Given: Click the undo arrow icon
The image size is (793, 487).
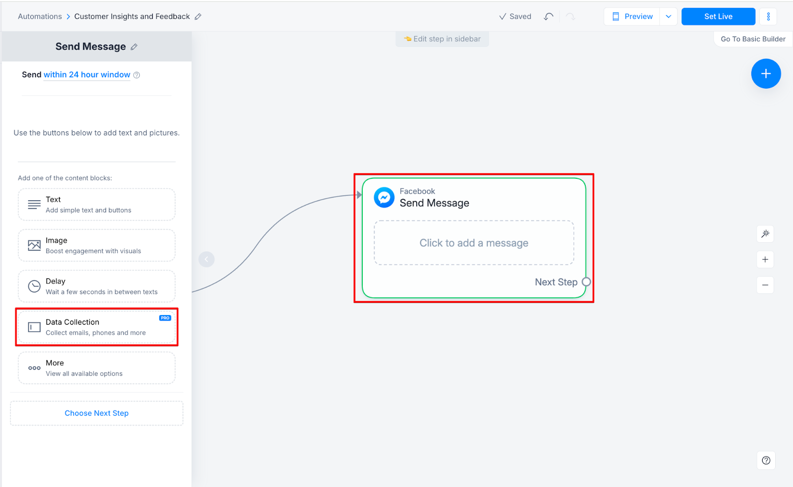Looking at the screenshot, I should point(548,16).
